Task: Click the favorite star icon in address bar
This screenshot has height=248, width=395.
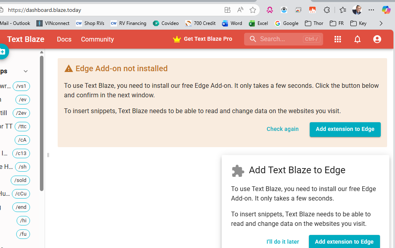Action: point(253,10)
